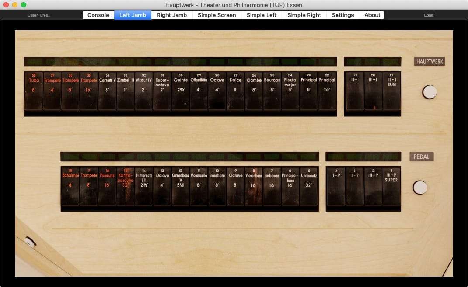The width and height of the screenshot is (468, 287).
Task: Toggle the Posaune 16' pedal stop
Action: [x=107, y=186]
